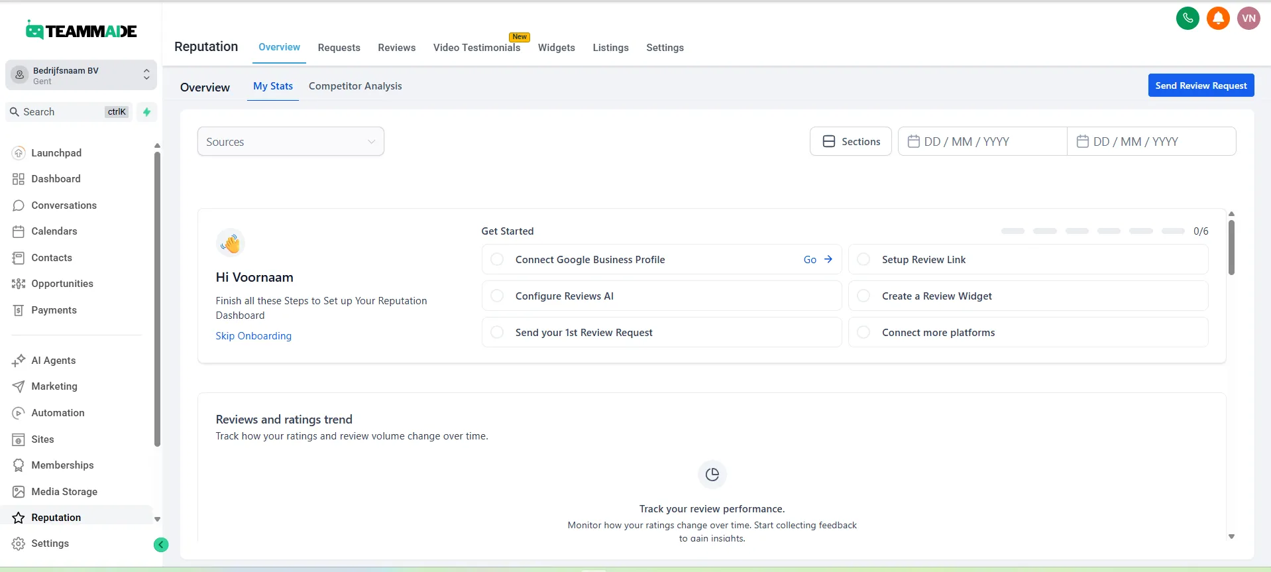Screen dimensions: 1271x572
Task: Collapse sidebar with green arrow button
Action: point(161,545)
